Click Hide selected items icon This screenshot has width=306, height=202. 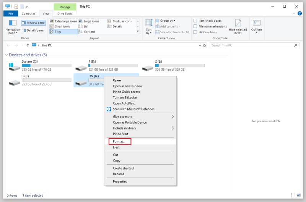pyautogui.click(x=238, y=23)
